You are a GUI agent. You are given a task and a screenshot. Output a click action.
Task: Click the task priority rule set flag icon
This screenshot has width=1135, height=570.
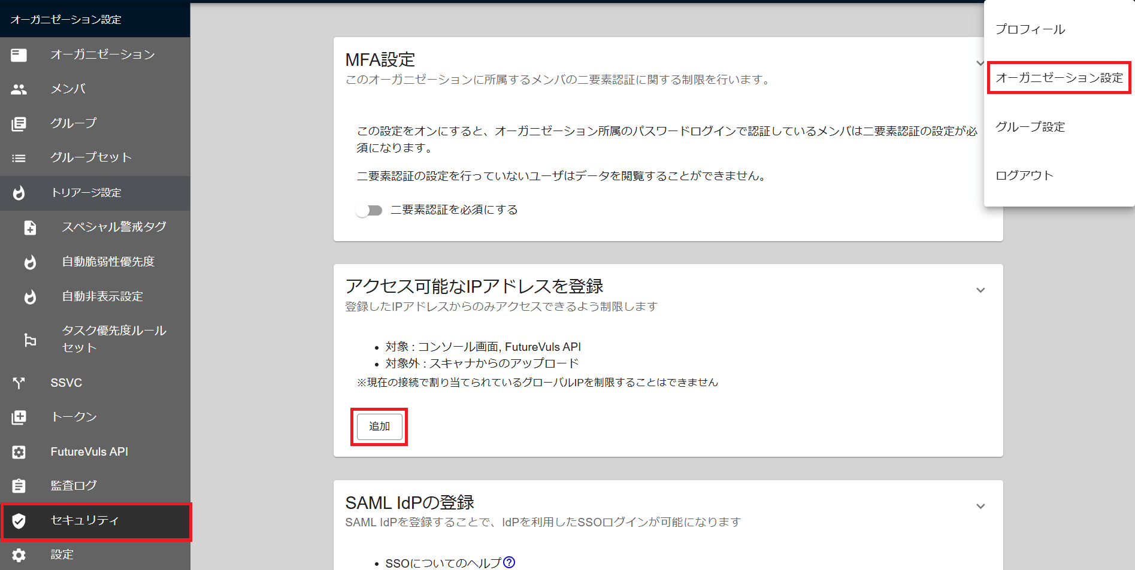point(30,340)
